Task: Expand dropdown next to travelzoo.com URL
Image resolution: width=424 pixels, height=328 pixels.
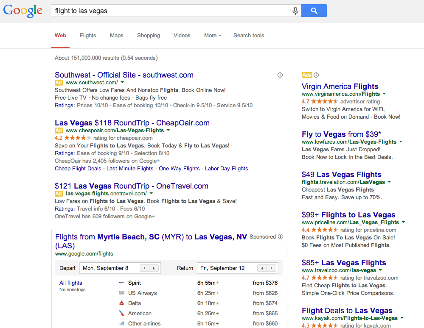Action: click(380, 270)
